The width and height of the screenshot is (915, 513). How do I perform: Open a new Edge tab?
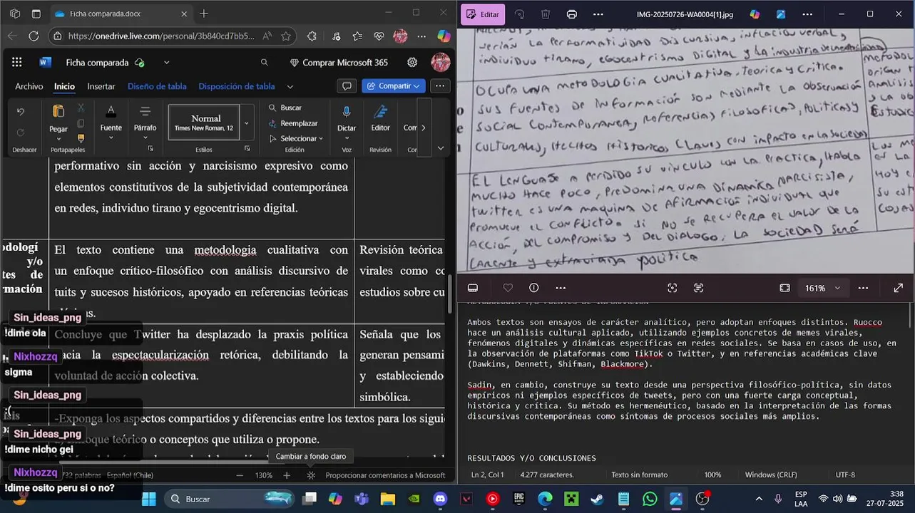204,14
